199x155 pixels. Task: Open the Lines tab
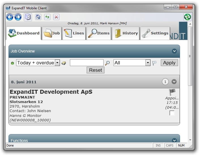(74, 33)
